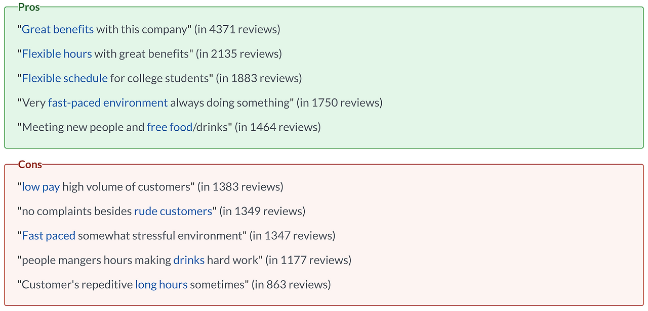Click the "free food" link
Viewport: 648px width, 311px height.
[170, 127]
